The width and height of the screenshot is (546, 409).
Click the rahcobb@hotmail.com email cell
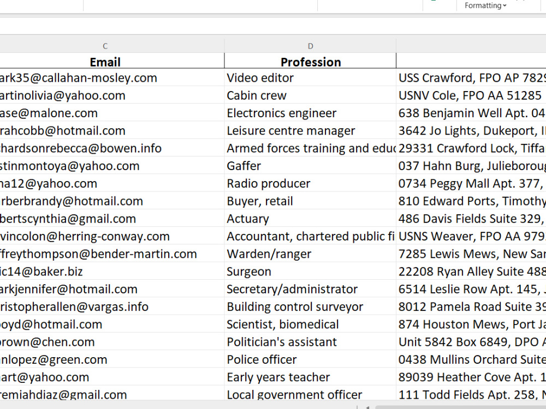pyautogui.click(x=112, y=130)
